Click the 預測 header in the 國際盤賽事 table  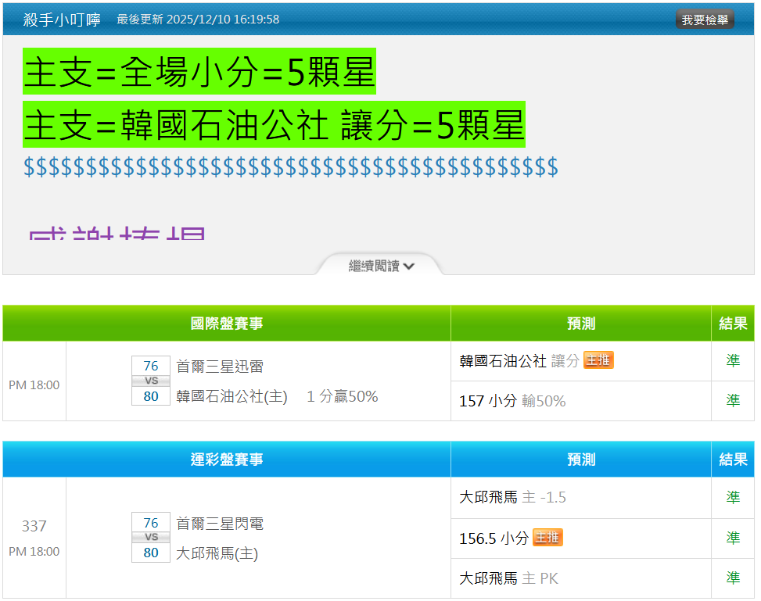click(581, 324)
